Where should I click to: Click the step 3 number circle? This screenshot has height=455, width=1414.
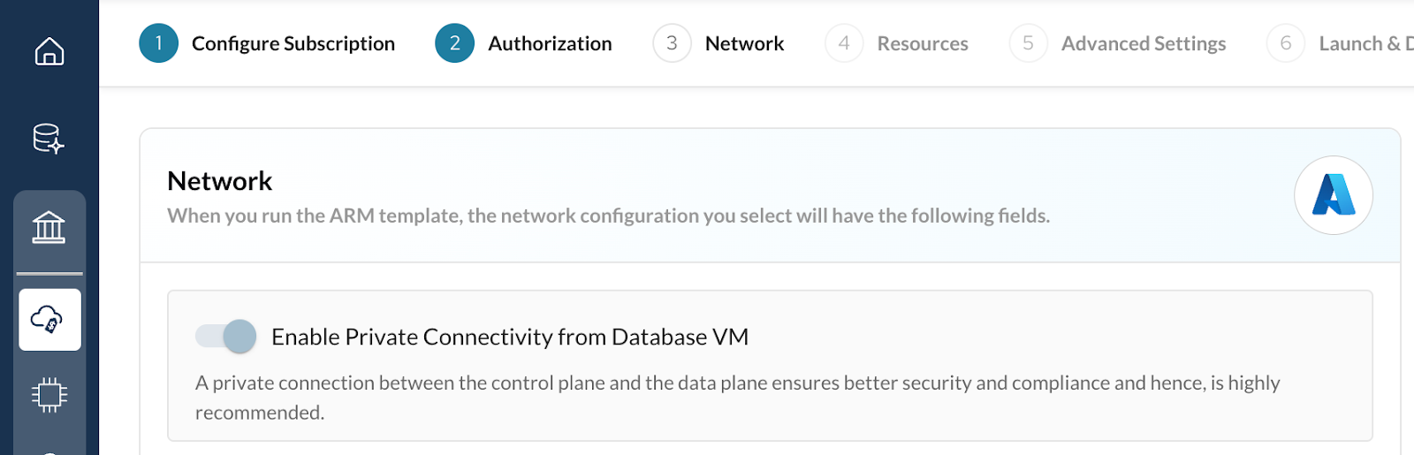click(x=672, y=43)
